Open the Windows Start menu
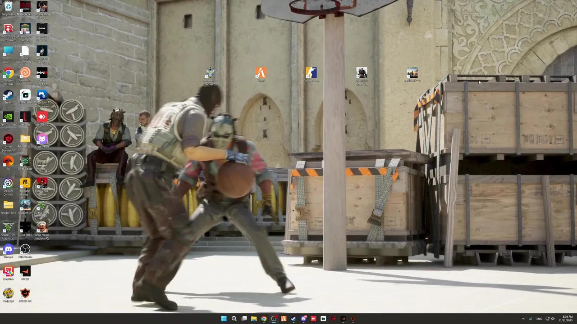The image size is (577, 324). (x=224, y=319)
